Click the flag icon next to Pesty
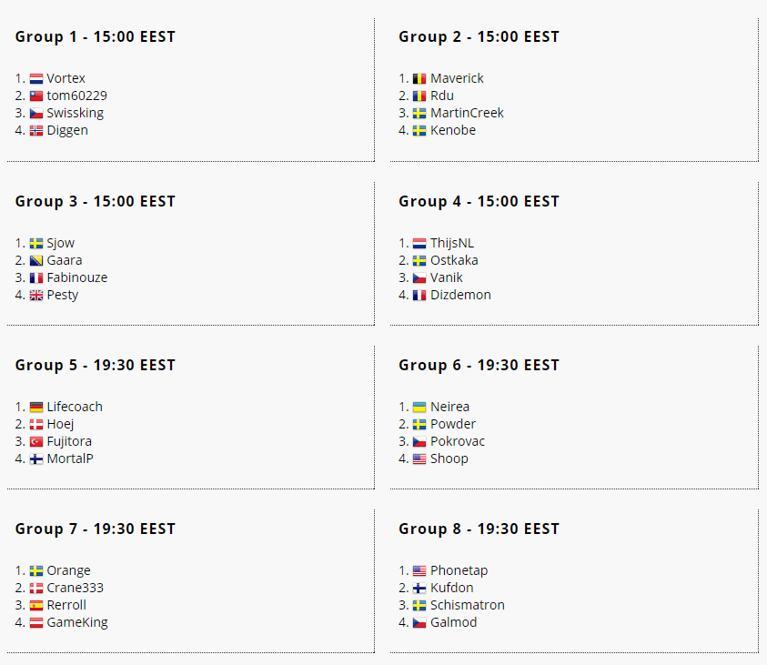 click(36, 296)
